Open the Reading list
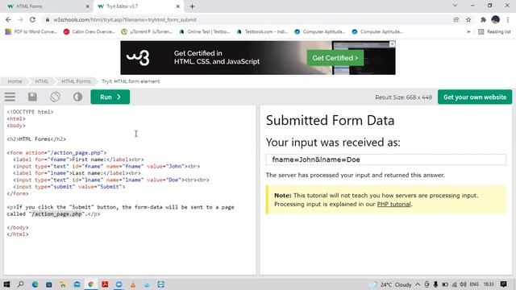 [x=494, y=32]
